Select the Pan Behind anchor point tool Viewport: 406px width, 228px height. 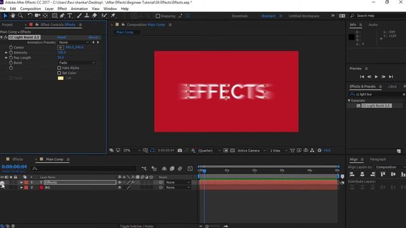point(45,16)
